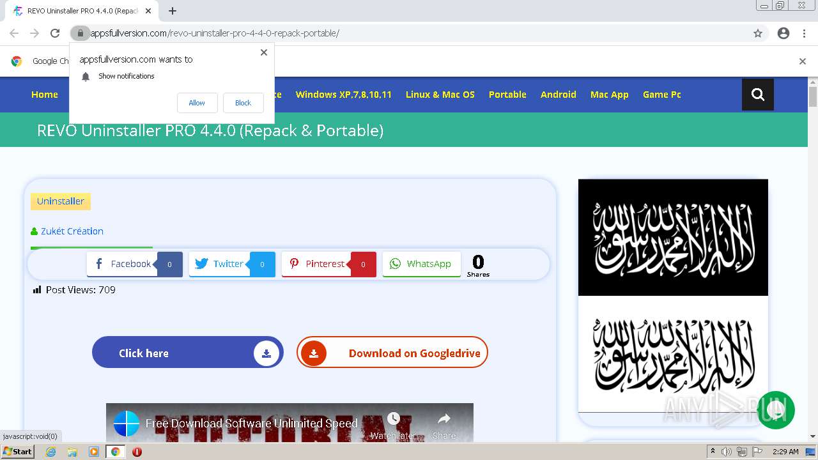The height and width of the screenshot is (460, 818).
Task: Click the vertical scrollbar thumb
Action: [x=813, y=96]
